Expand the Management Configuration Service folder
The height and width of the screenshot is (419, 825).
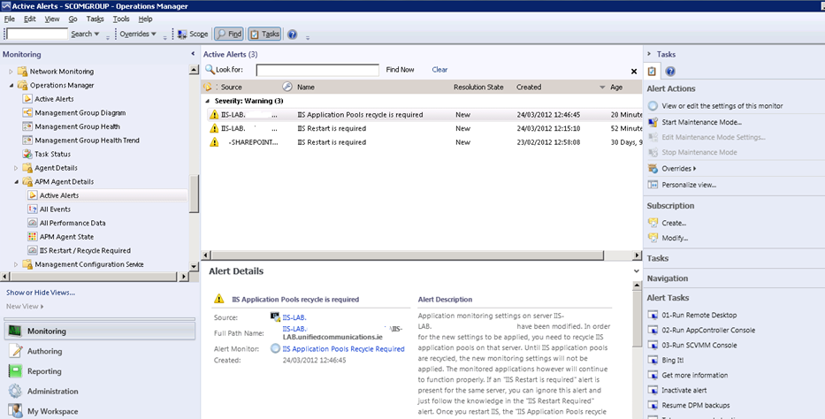pyautogui.click(x=16, y=264)
